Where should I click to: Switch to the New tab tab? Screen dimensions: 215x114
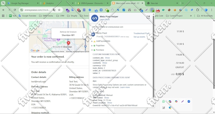pyautogui.click(x=163, y=3)
